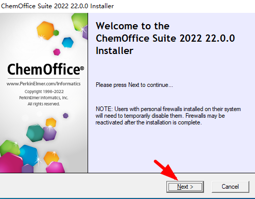Image resolution: width=255 pixels, height=199 pixels.
Task: Click the "All rights reserved." text
Action: click(x=44, y=104)
